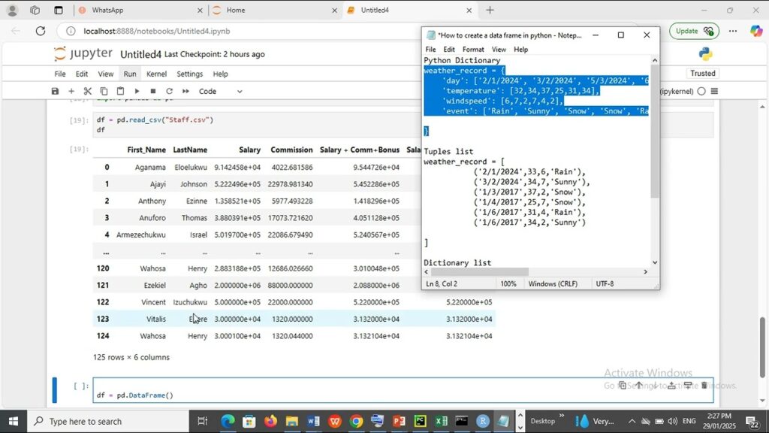
Task: Insert a new cell below
Action: (71, 91)
